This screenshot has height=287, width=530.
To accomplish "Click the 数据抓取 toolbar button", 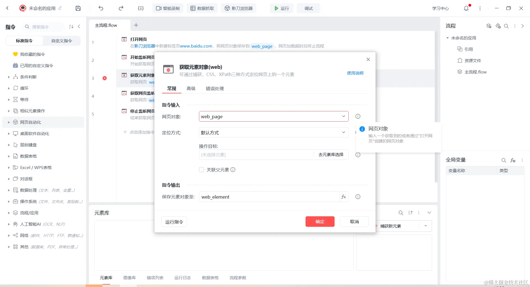I will (x=202, y=8).
